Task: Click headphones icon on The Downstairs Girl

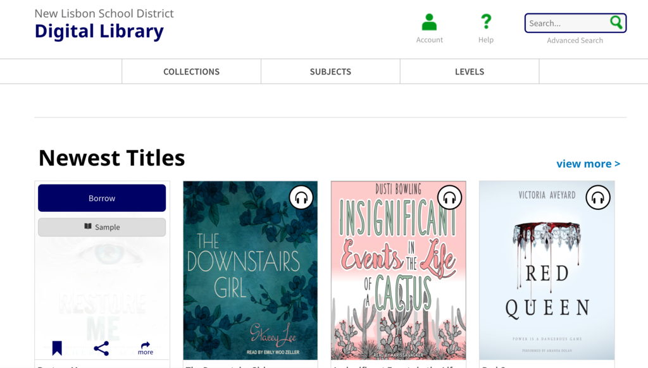Action: (x=302, y=198)
